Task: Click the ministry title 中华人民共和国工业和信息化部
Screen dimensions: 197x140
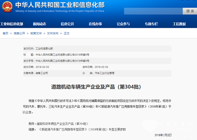Action: pyautogui.click(x=60, y=5)
